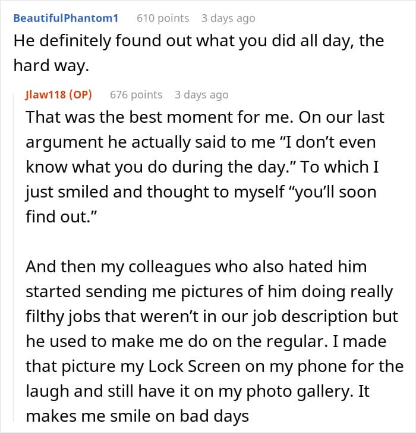Click the 676 points score
The image size is (416, 433).
136,94
